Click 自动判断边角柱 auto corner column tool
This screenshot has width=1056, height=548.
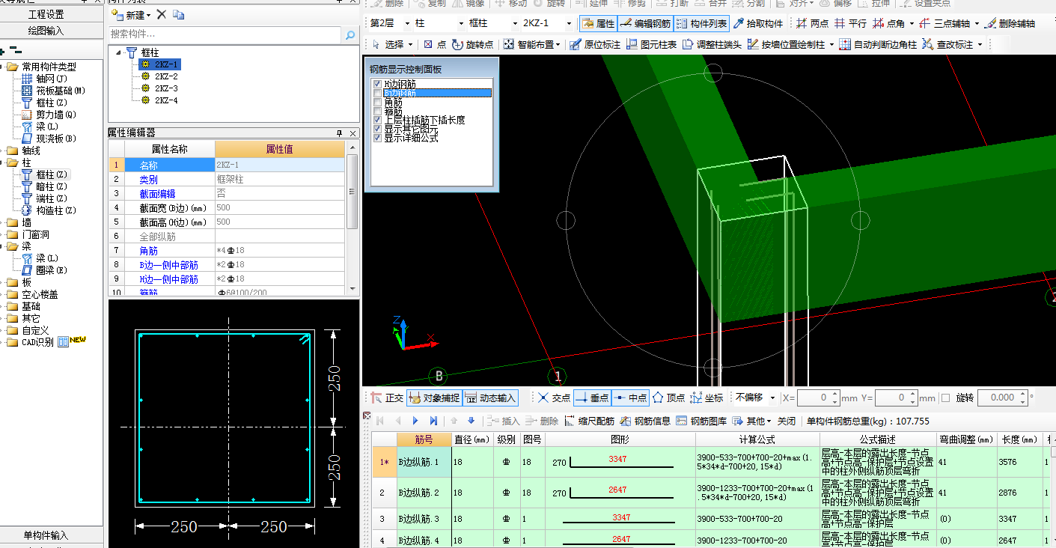pyautogui.click(x=878, y=45)
